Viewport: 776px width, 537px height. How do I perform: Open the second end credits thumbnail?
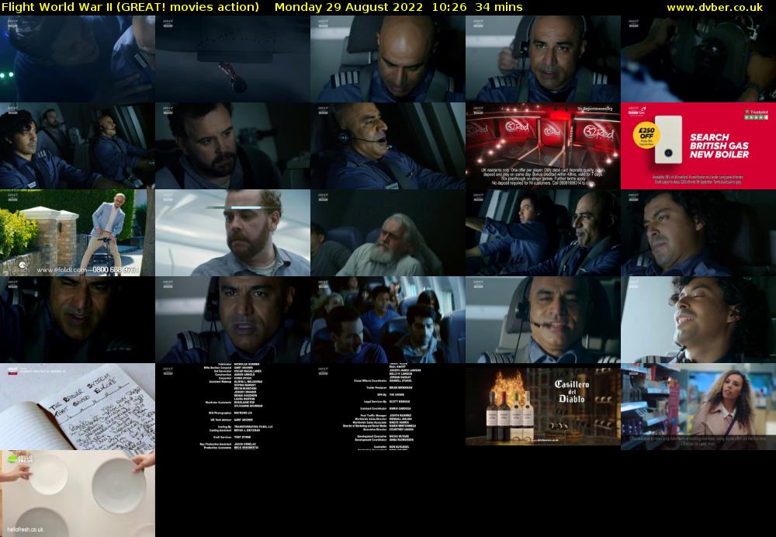point(388,407)
